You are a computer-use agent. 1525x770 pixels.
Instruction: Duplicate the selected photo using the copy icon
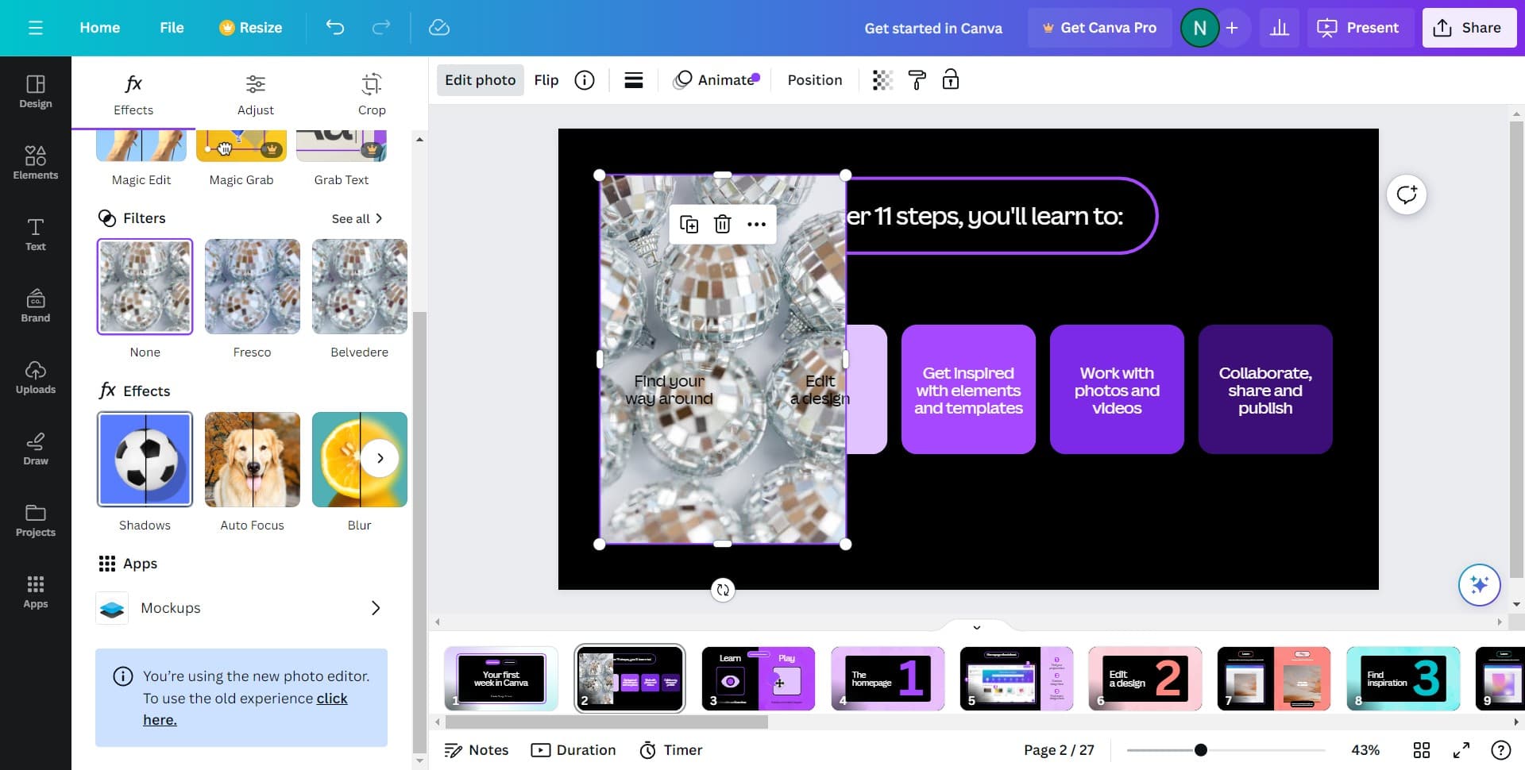coord(689,224)
